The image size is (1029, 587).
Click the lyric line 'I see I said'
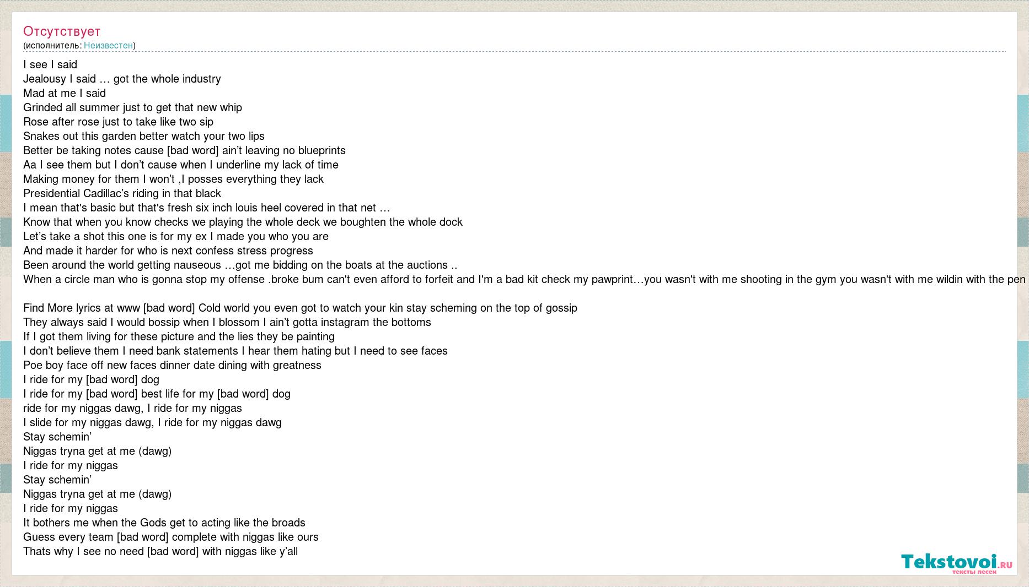point(50,64)
